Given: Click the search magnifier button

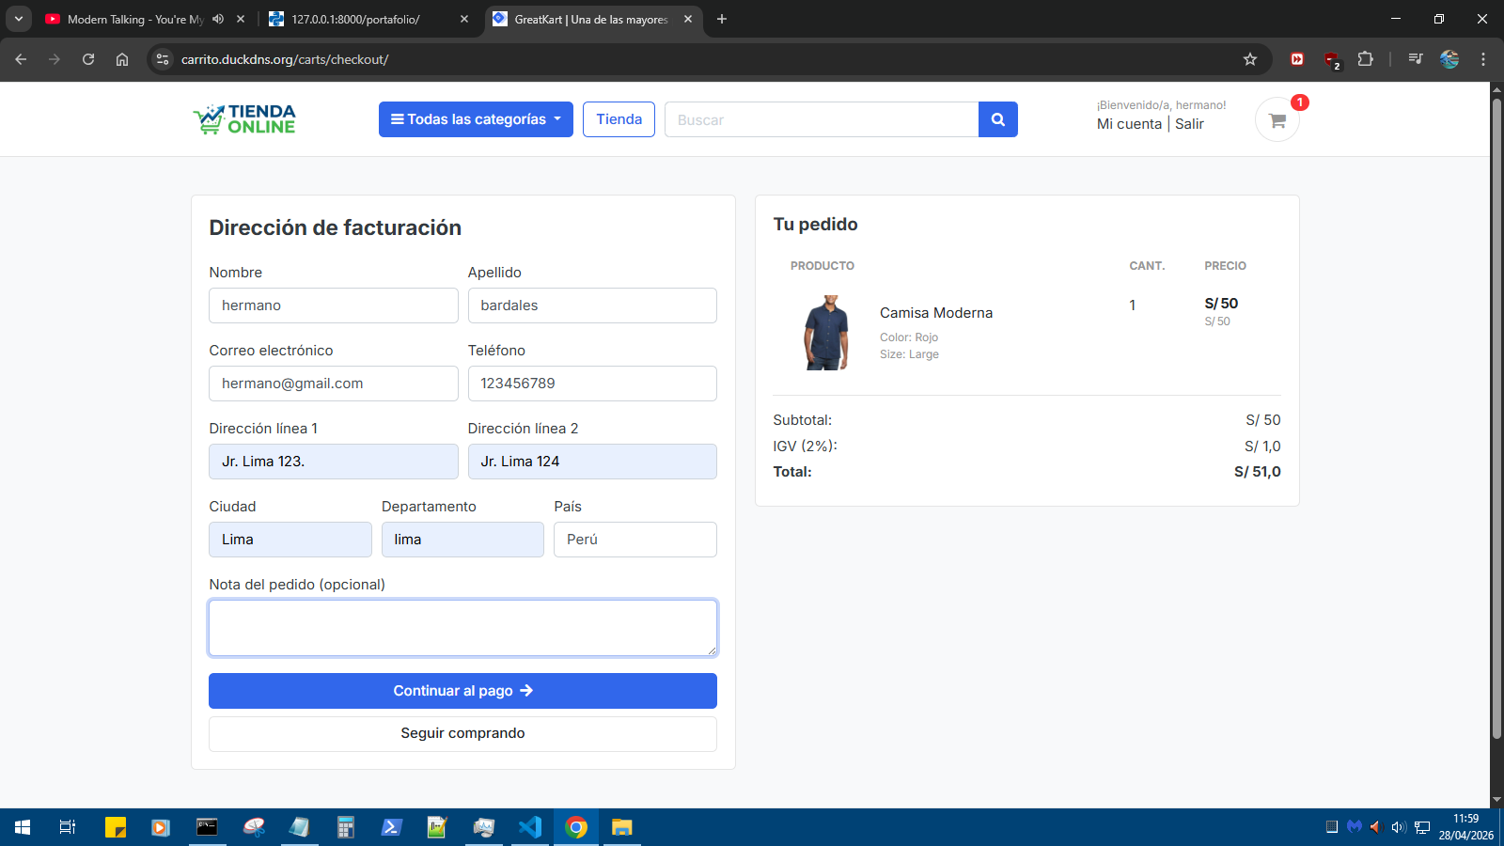Looking at the screenshot, I should [997, 119].
